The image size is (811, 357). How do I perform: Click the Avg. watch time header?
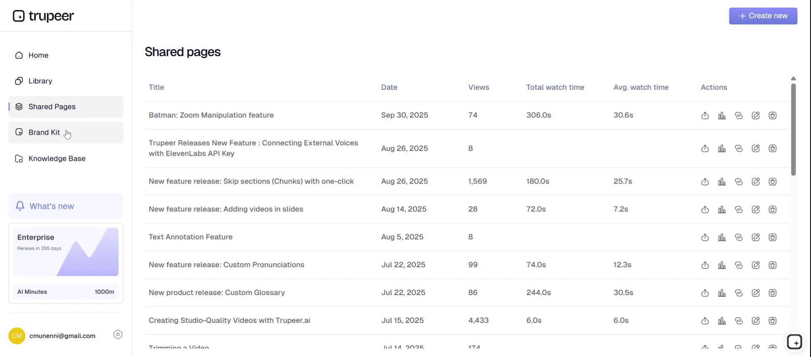(641, 87)
